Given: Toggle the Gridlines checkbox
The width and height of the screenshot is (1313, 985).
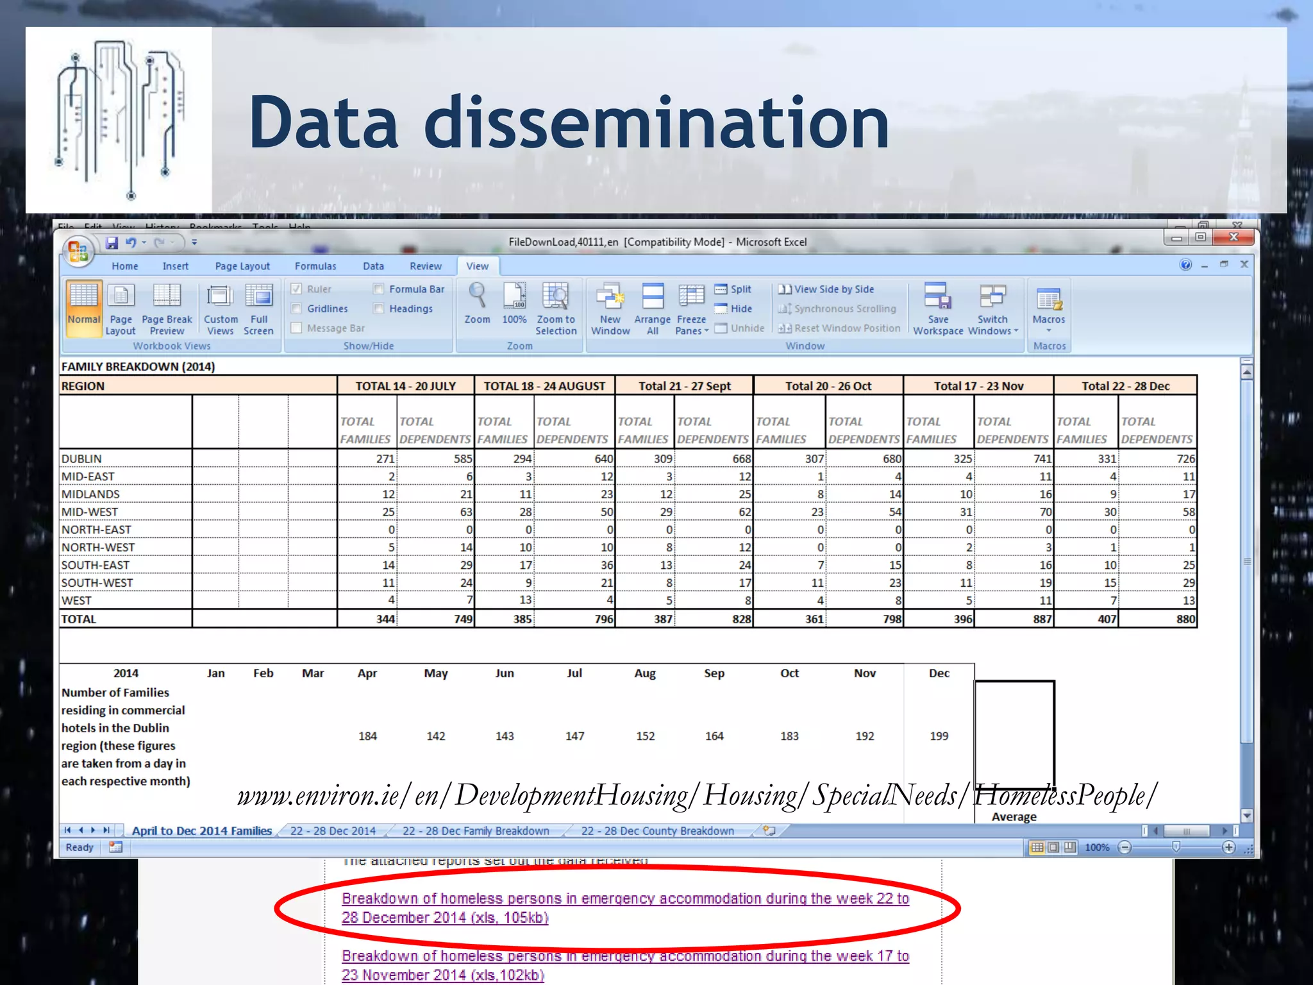Looking at the screenshot, I should [x=297, y=308].
